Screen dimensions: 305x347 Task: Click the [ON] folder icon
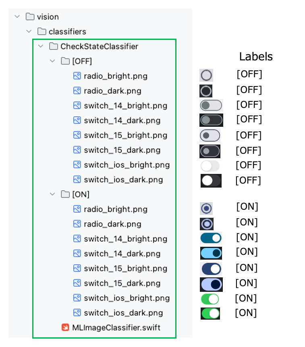(65, 194)
